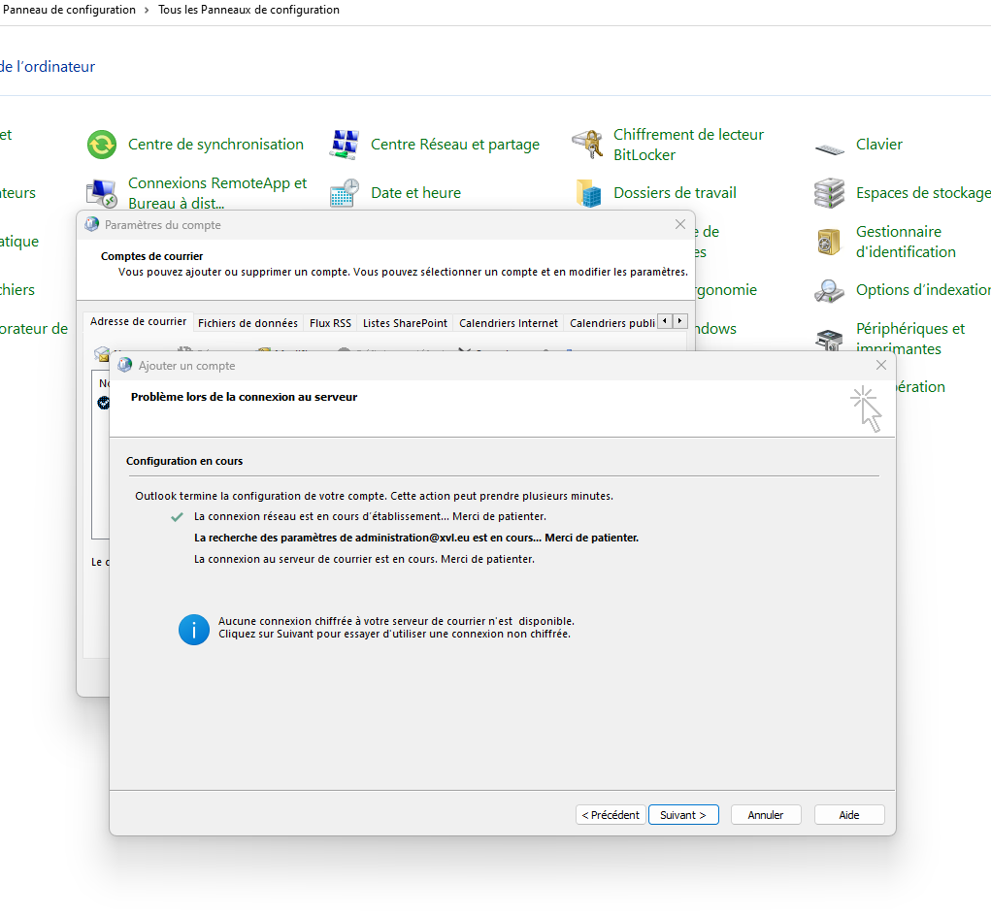Go back with Précédent button
This screenshot has height=915, width=991.
coord(610,815)
